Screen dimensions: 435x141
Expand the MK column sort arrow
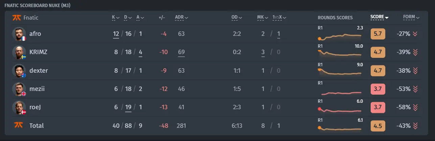point(263,17)
